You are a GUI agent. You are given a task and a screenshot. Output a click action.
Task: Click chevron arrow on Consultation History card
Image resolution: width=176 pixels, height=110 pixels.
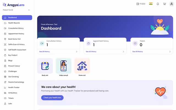pyautogui.click(x=77, y=52)
